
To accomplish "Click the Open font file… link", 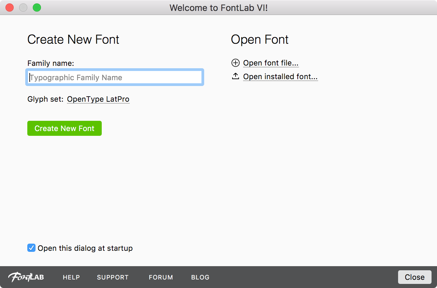I will (x=271, y=63).
